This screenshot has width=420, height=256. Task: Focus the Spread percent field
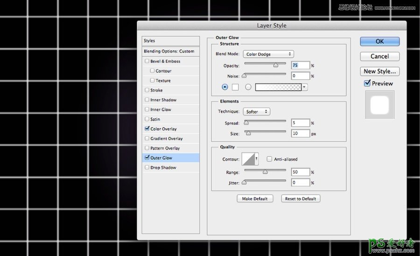coord(301,123)
